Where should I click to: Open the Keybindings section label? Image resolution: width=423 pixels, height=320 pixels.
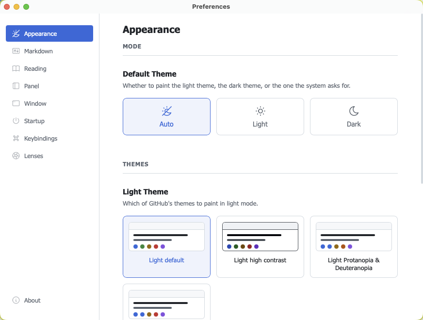(41, 138)
